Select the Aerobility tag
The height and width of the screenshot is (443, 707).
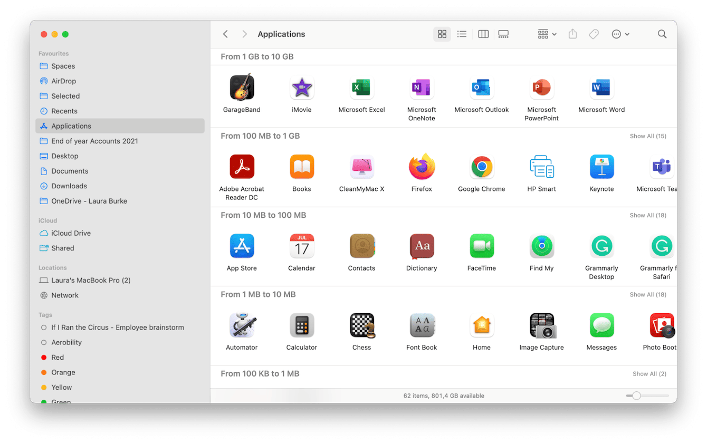(x=120, y=342)
